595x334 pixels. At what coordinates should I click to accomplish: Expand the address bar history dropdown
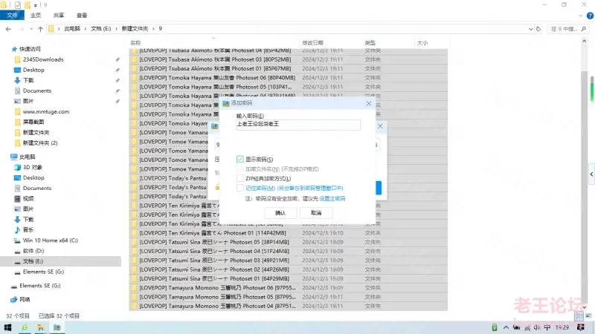click(530, 29)
